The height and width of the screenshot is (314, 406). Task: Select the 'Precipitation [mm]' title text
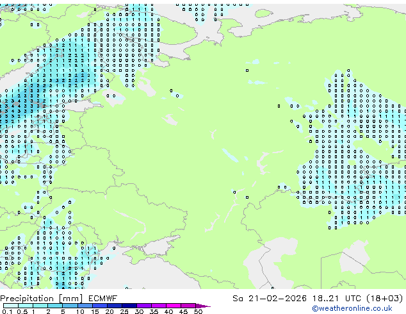42,299
